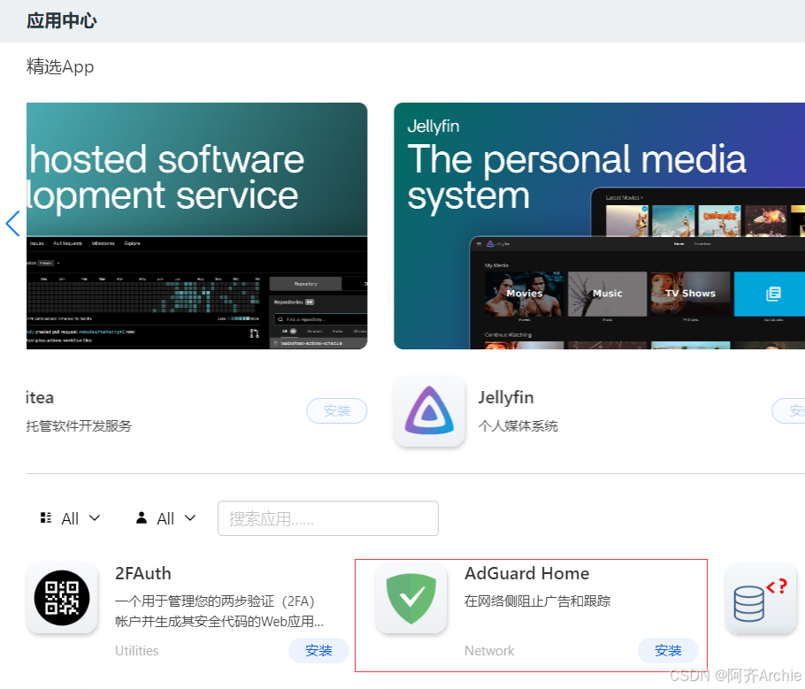805x689 pixels.
Task: Click the Utilities category label
Action: coord(136,651)
